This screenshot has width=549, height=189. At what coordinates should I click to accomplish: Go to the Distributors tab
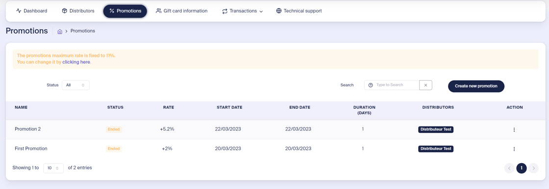(78, 11)
